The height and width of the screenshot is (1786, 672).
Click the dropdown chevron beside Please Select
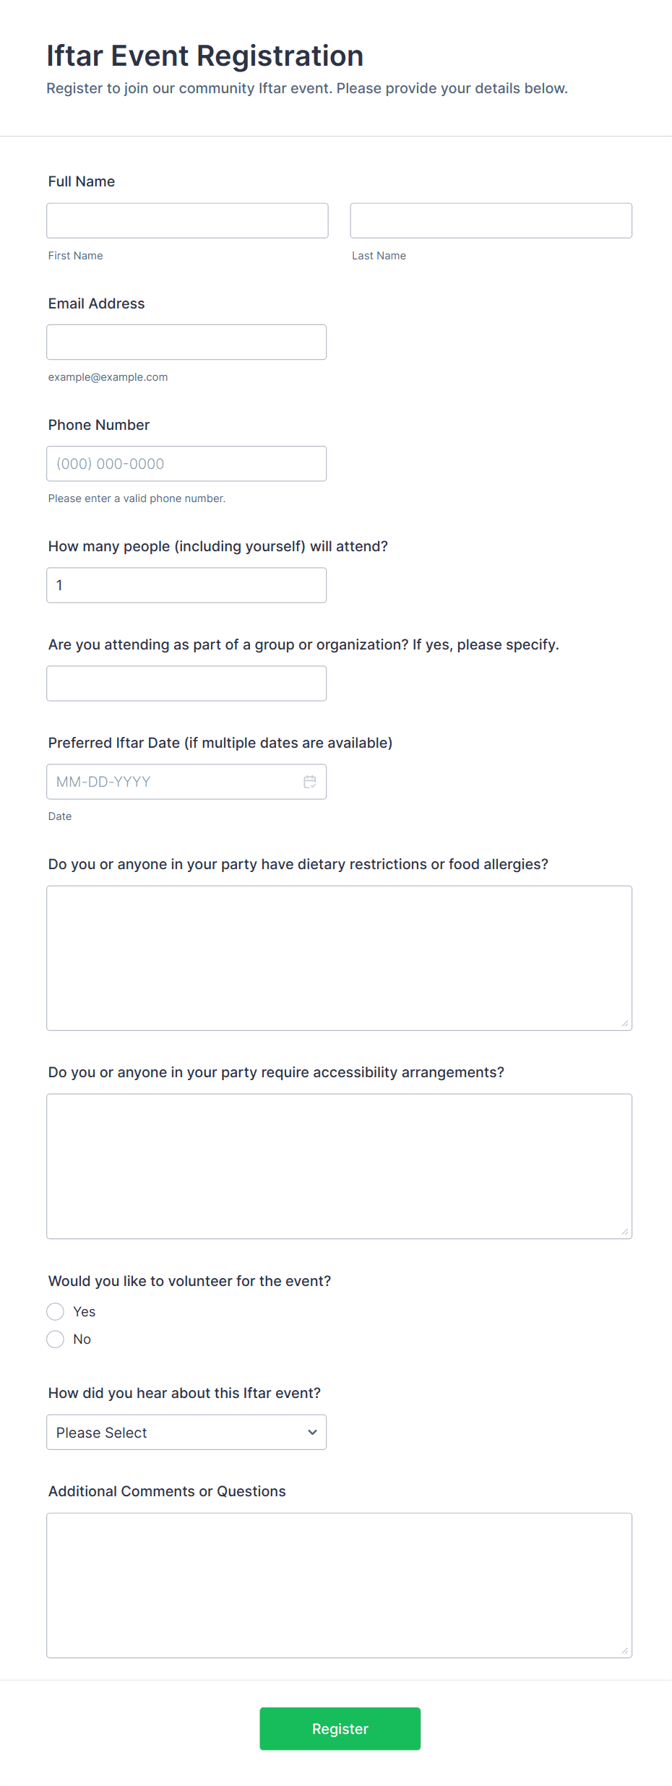click(312, 1432)
